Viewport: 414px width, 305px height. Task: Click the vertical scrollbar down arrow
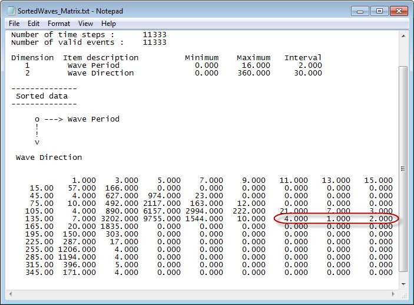pyautogui.click(x=403, y=284)
